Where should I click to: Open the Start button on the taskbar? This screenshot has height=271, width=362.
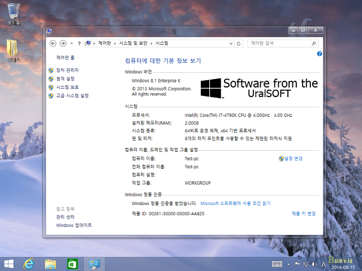pos(9,264)
